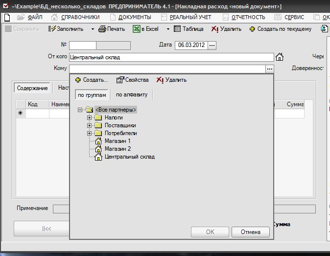Open Properties in the partner popup

click(120, 80)
